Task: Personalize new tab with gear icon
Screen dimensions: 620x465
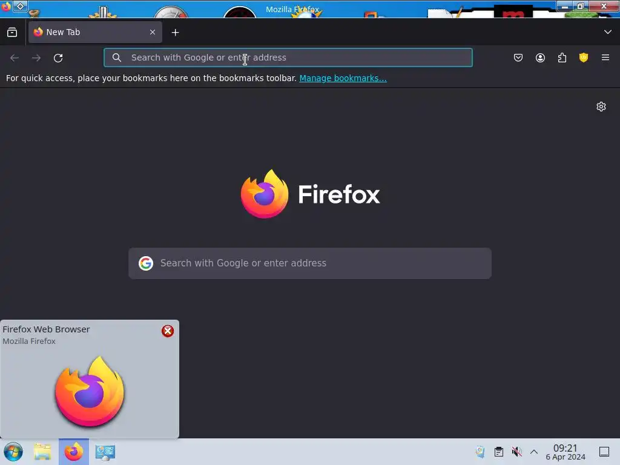Action: click(601, 107)
